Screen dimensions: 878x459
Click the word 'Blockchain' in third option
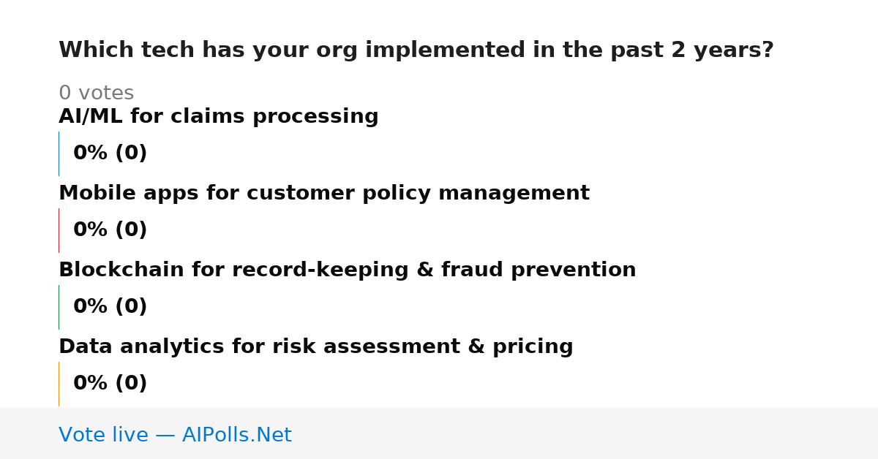click(122, 270)
